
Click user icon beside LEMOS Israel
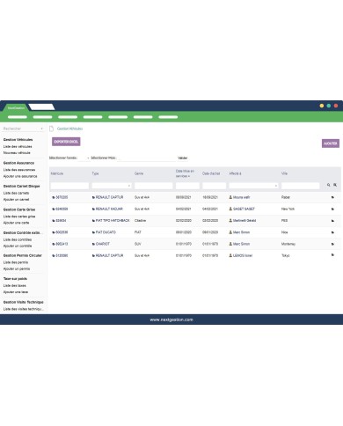(230, 255)
